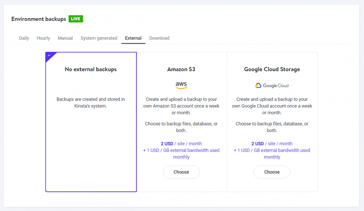The height and width of the screenshot is (211, 364).
Task: Open the Daily backups tab
Action: pyautogui.click(x=24, y=38)
